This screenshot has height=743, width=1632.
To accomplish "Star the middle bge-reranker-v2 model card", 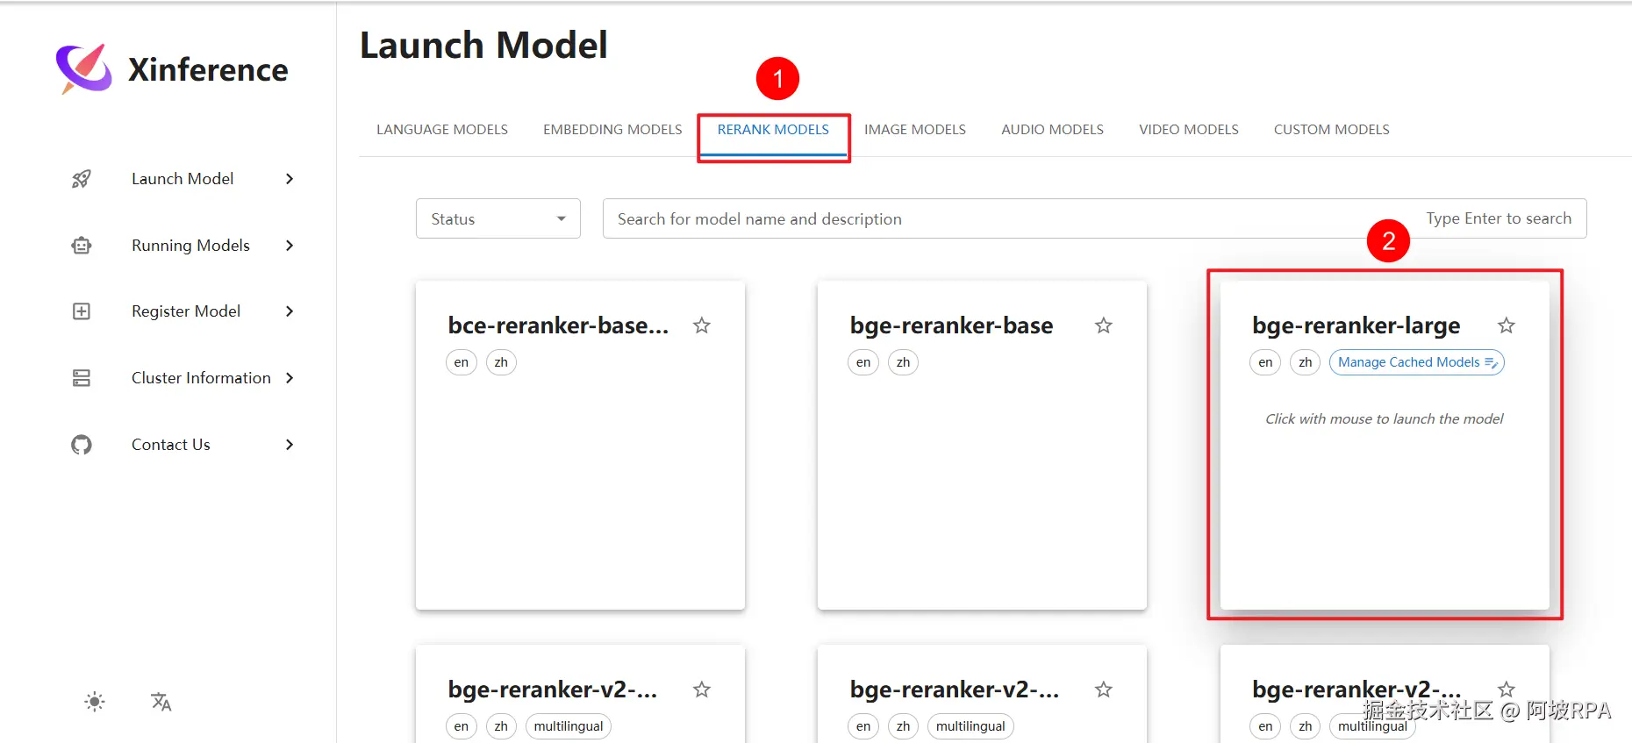I will (1104, 689).
